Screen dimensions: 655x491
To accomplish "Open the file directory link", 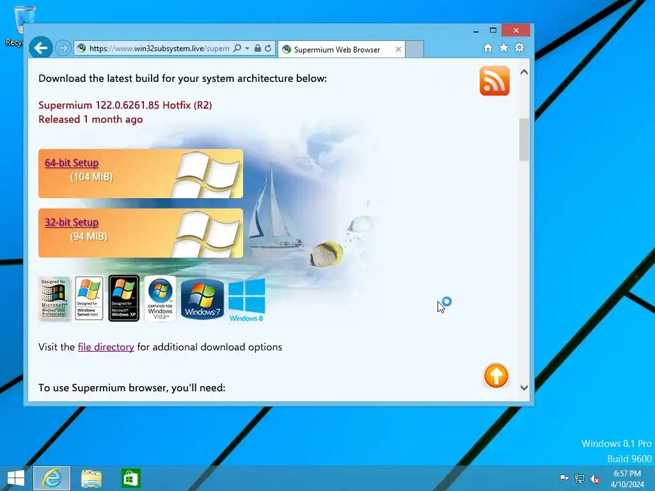I will [106, 347].
